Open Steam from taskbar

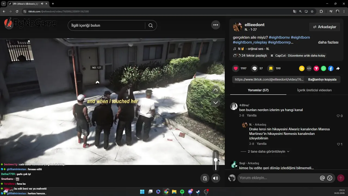[x=198, y=192]
